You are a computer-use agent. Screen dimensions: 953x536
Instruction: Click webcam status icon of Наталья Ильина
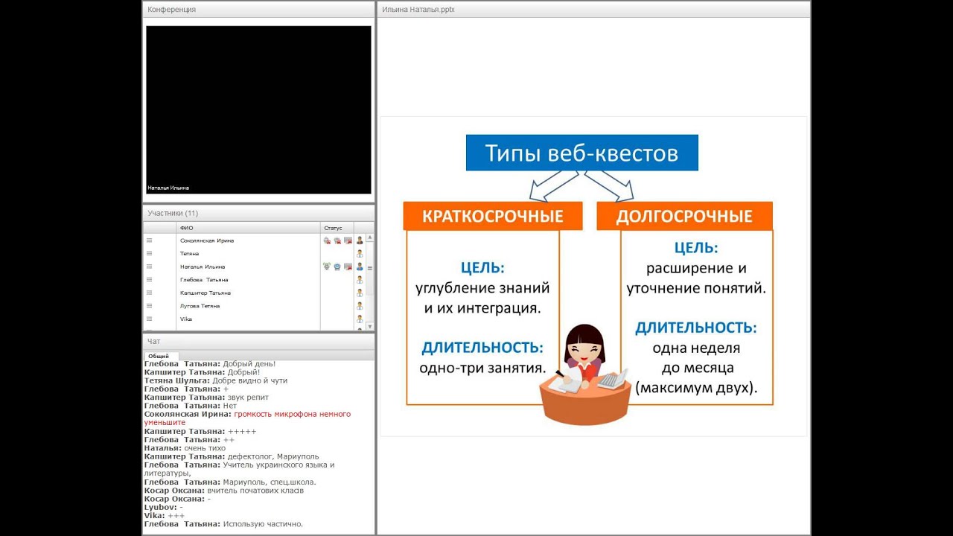(x=337, y=267)
